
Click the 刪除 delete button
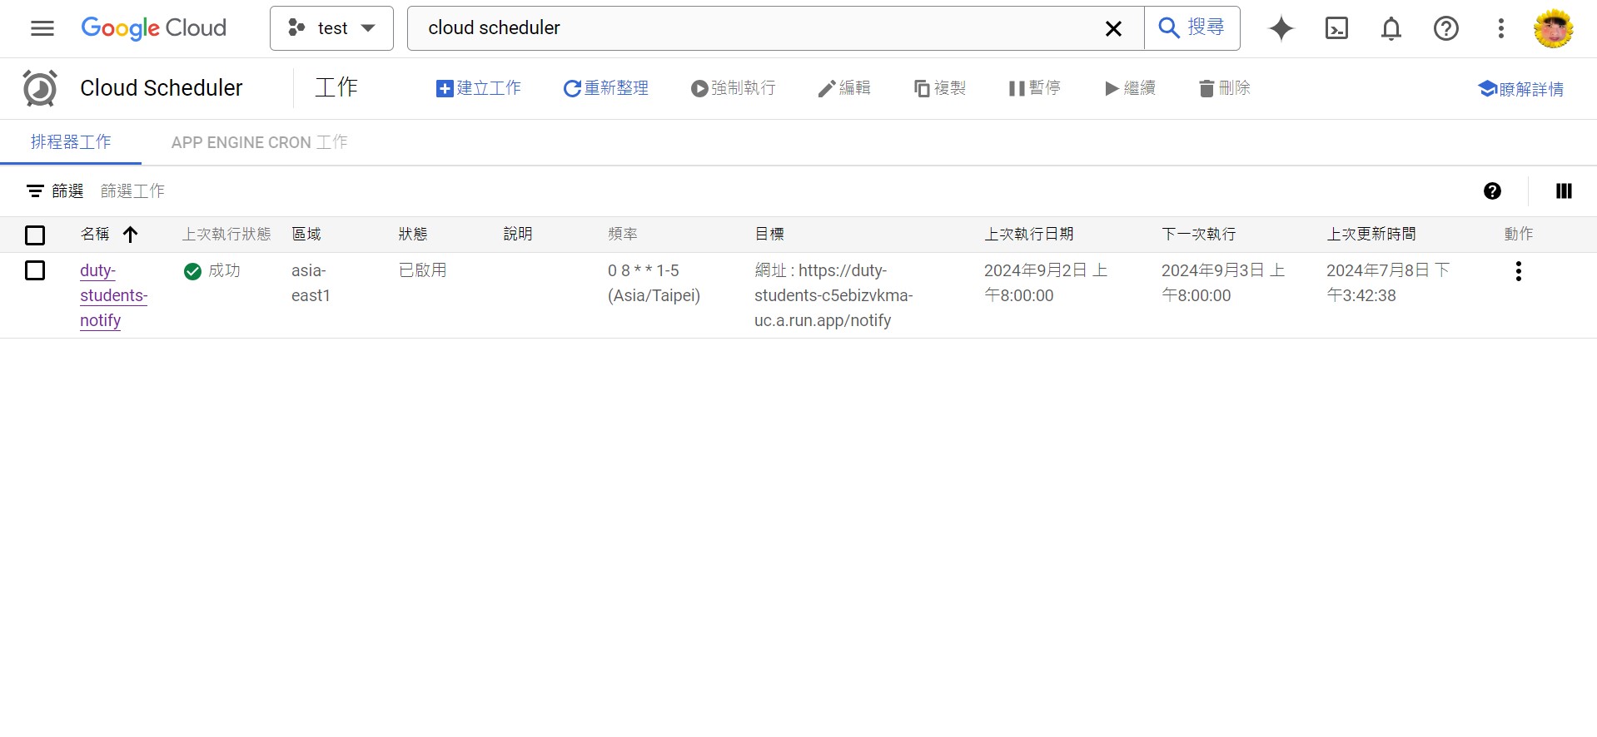click(x=1224, y=88)
